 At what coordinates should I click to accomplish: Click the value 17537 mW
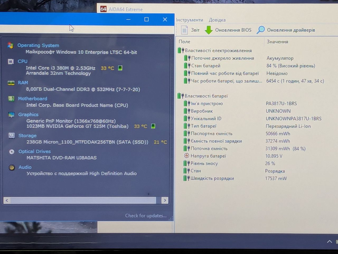(276, 178)
